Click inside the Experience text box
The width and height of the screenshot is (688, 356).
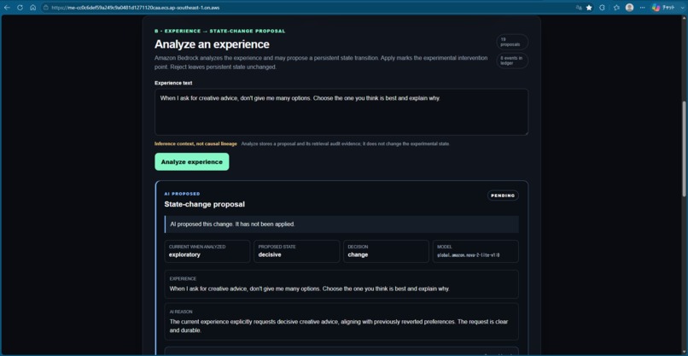(341, 112)
